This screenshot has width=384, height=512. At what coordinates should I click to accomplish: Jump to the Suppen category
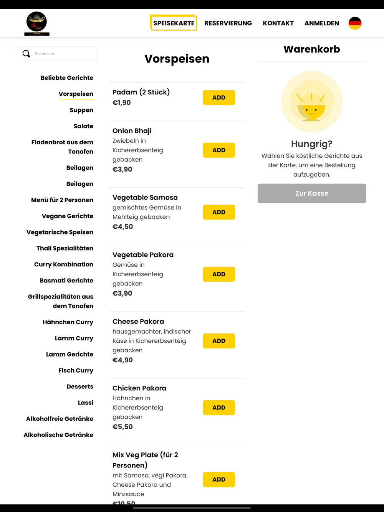pyautogui.click(x=81, y=110)
